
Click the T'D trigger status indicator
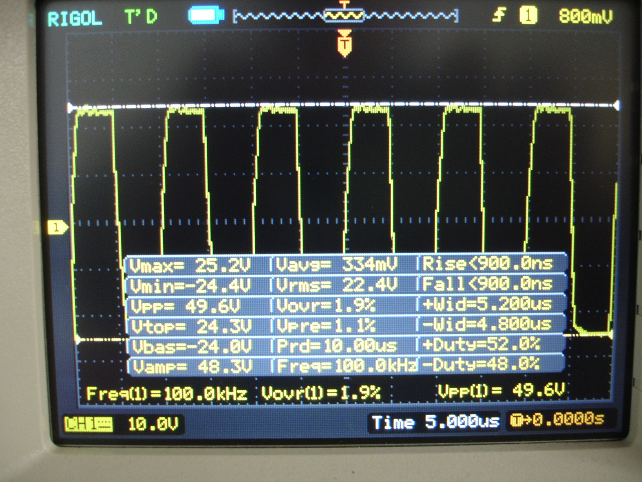click(141, 17)
